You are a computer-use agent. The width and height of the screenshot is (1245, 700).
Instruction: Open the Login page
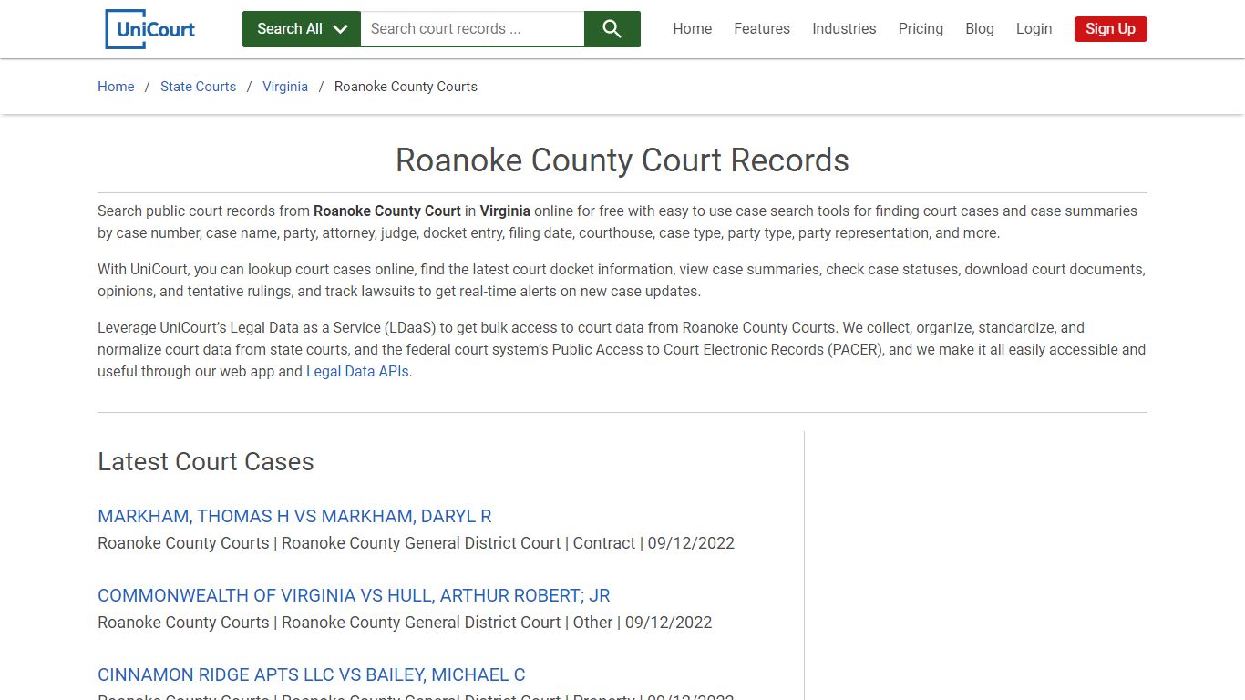point(1034,29)
